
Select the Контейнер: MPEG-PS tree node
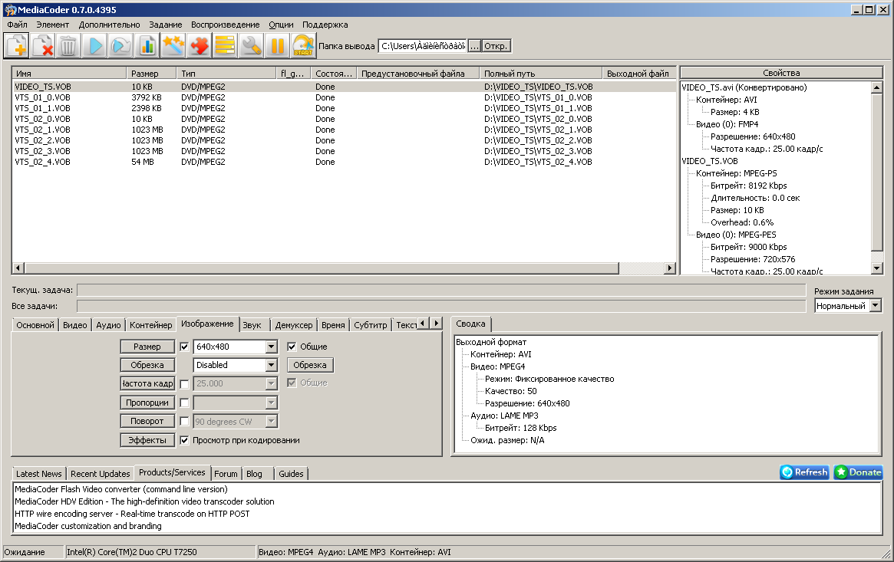(x=736, y=173)
